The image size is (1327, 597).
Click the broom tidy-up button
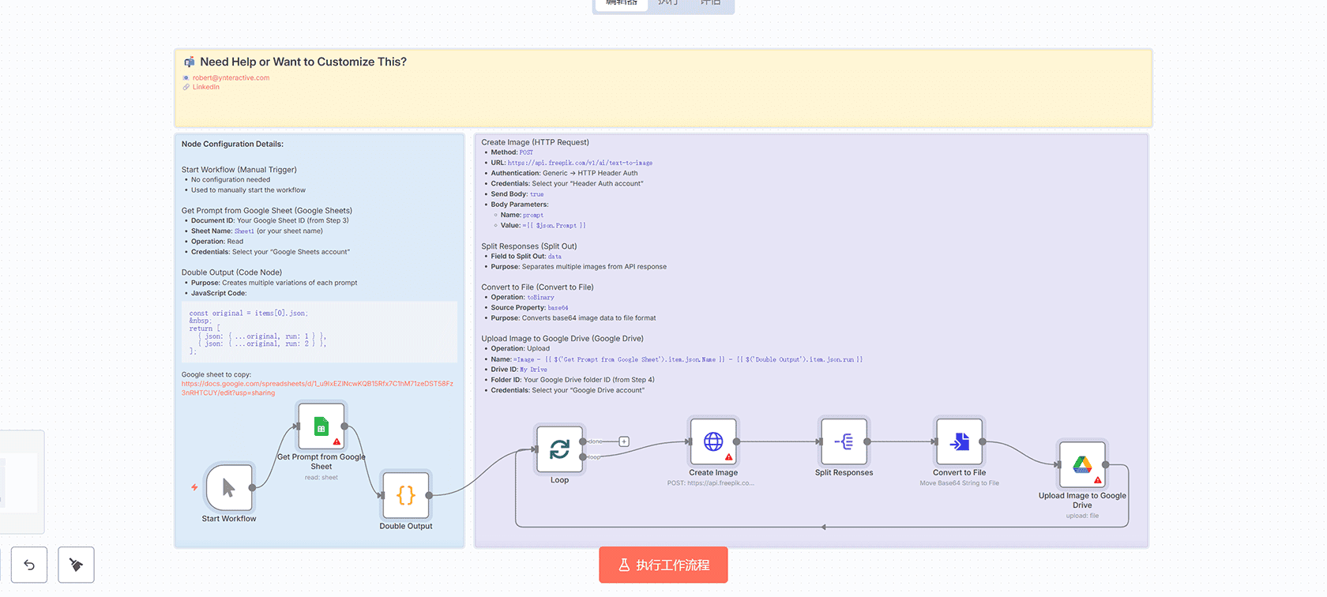click(76, 565)
